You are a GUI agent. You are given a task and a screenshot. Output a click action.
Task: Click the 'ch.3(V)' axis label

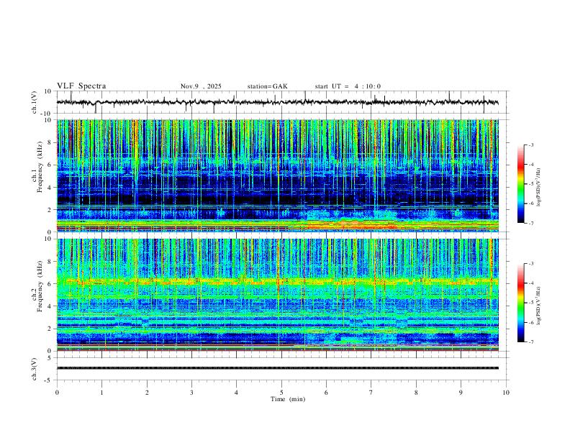click(35, 369)
